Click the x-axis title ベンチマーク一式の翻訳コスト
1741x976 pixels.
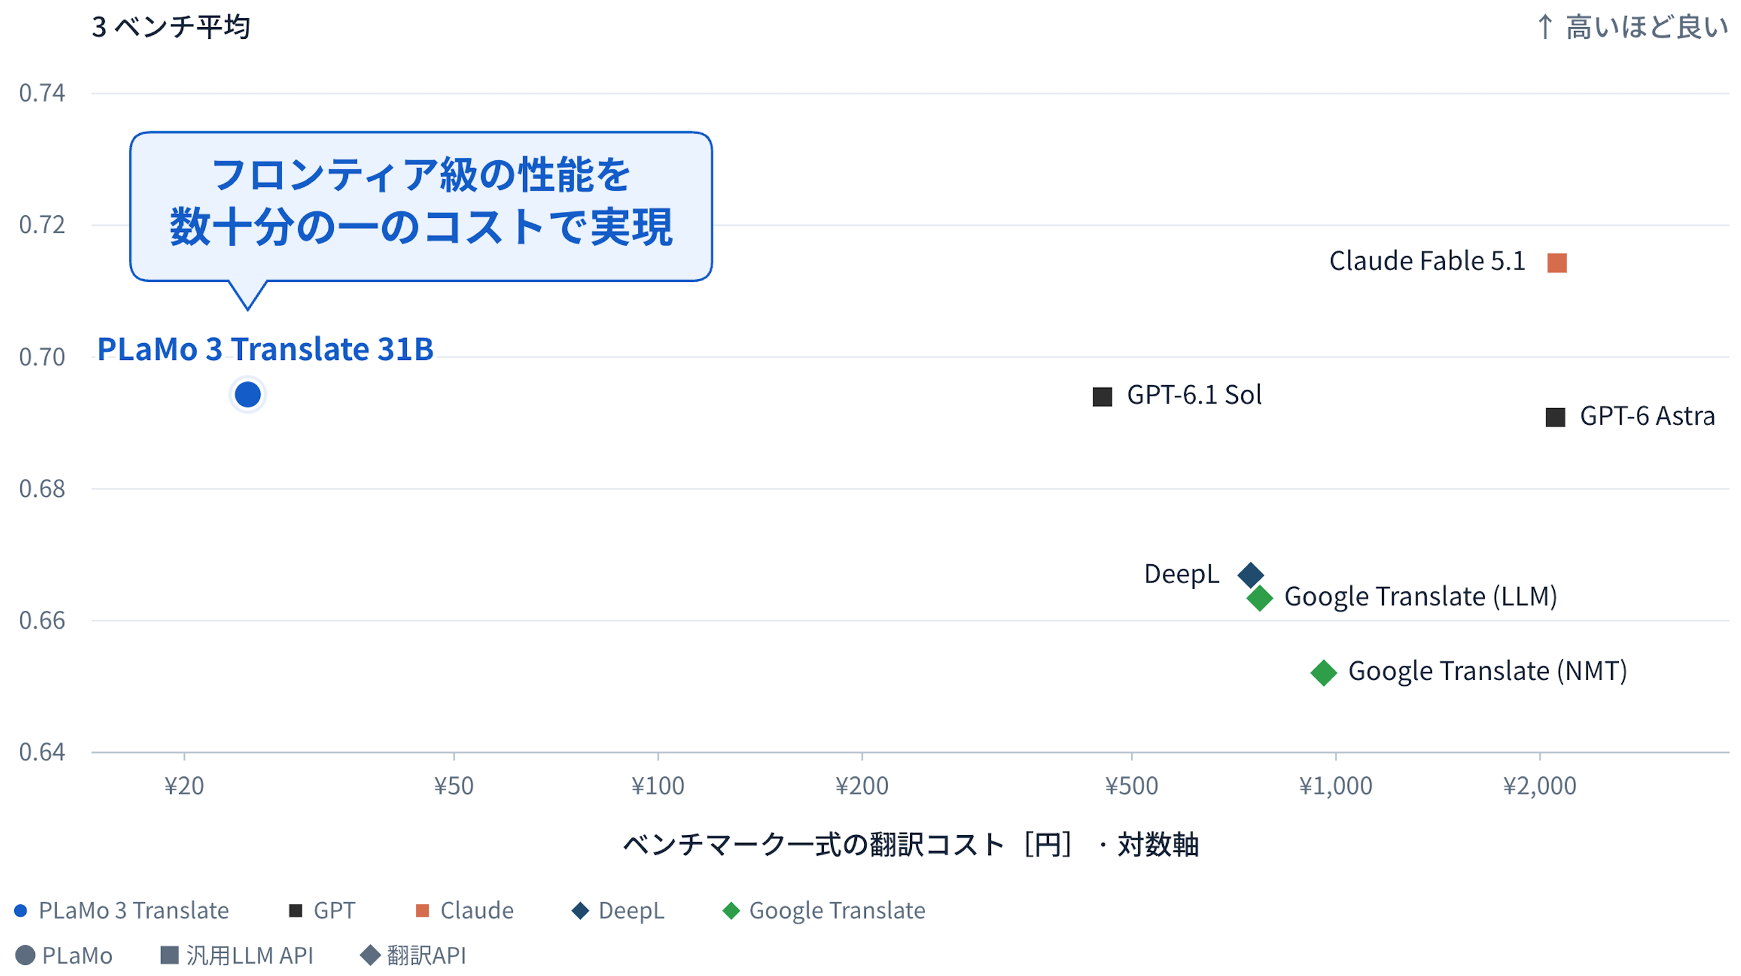(911, 845)
